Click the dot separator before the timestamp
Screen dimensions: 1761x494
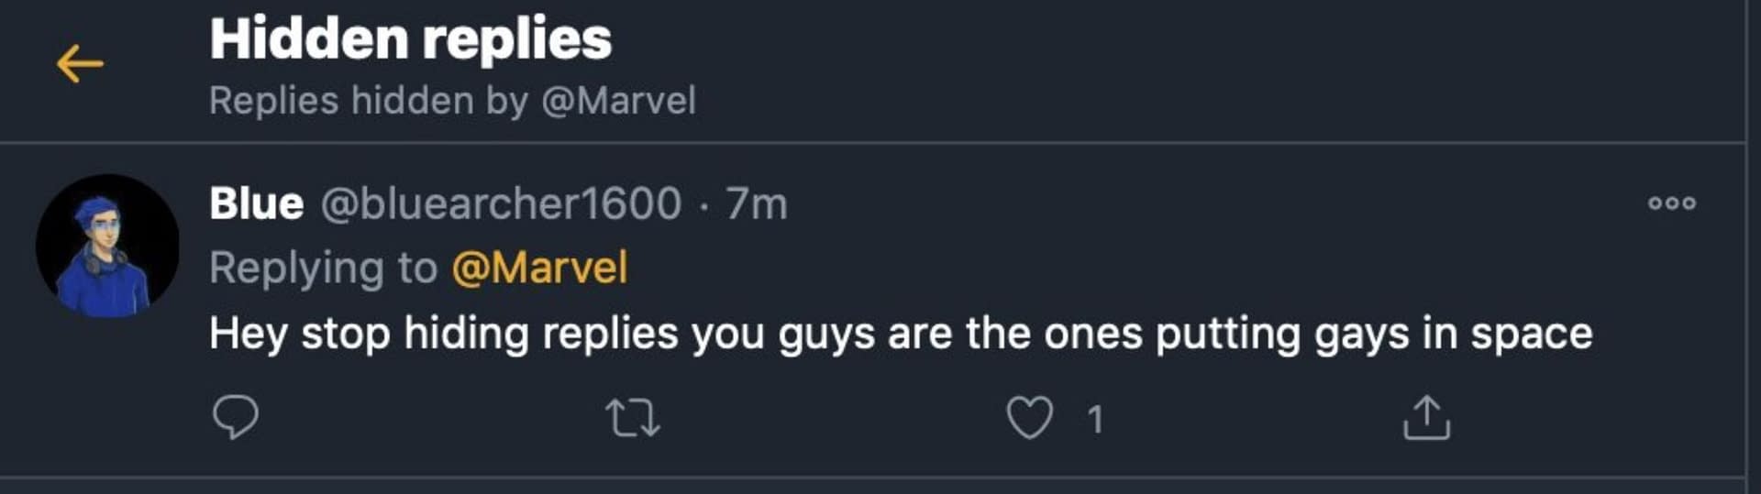pos(703,205)
